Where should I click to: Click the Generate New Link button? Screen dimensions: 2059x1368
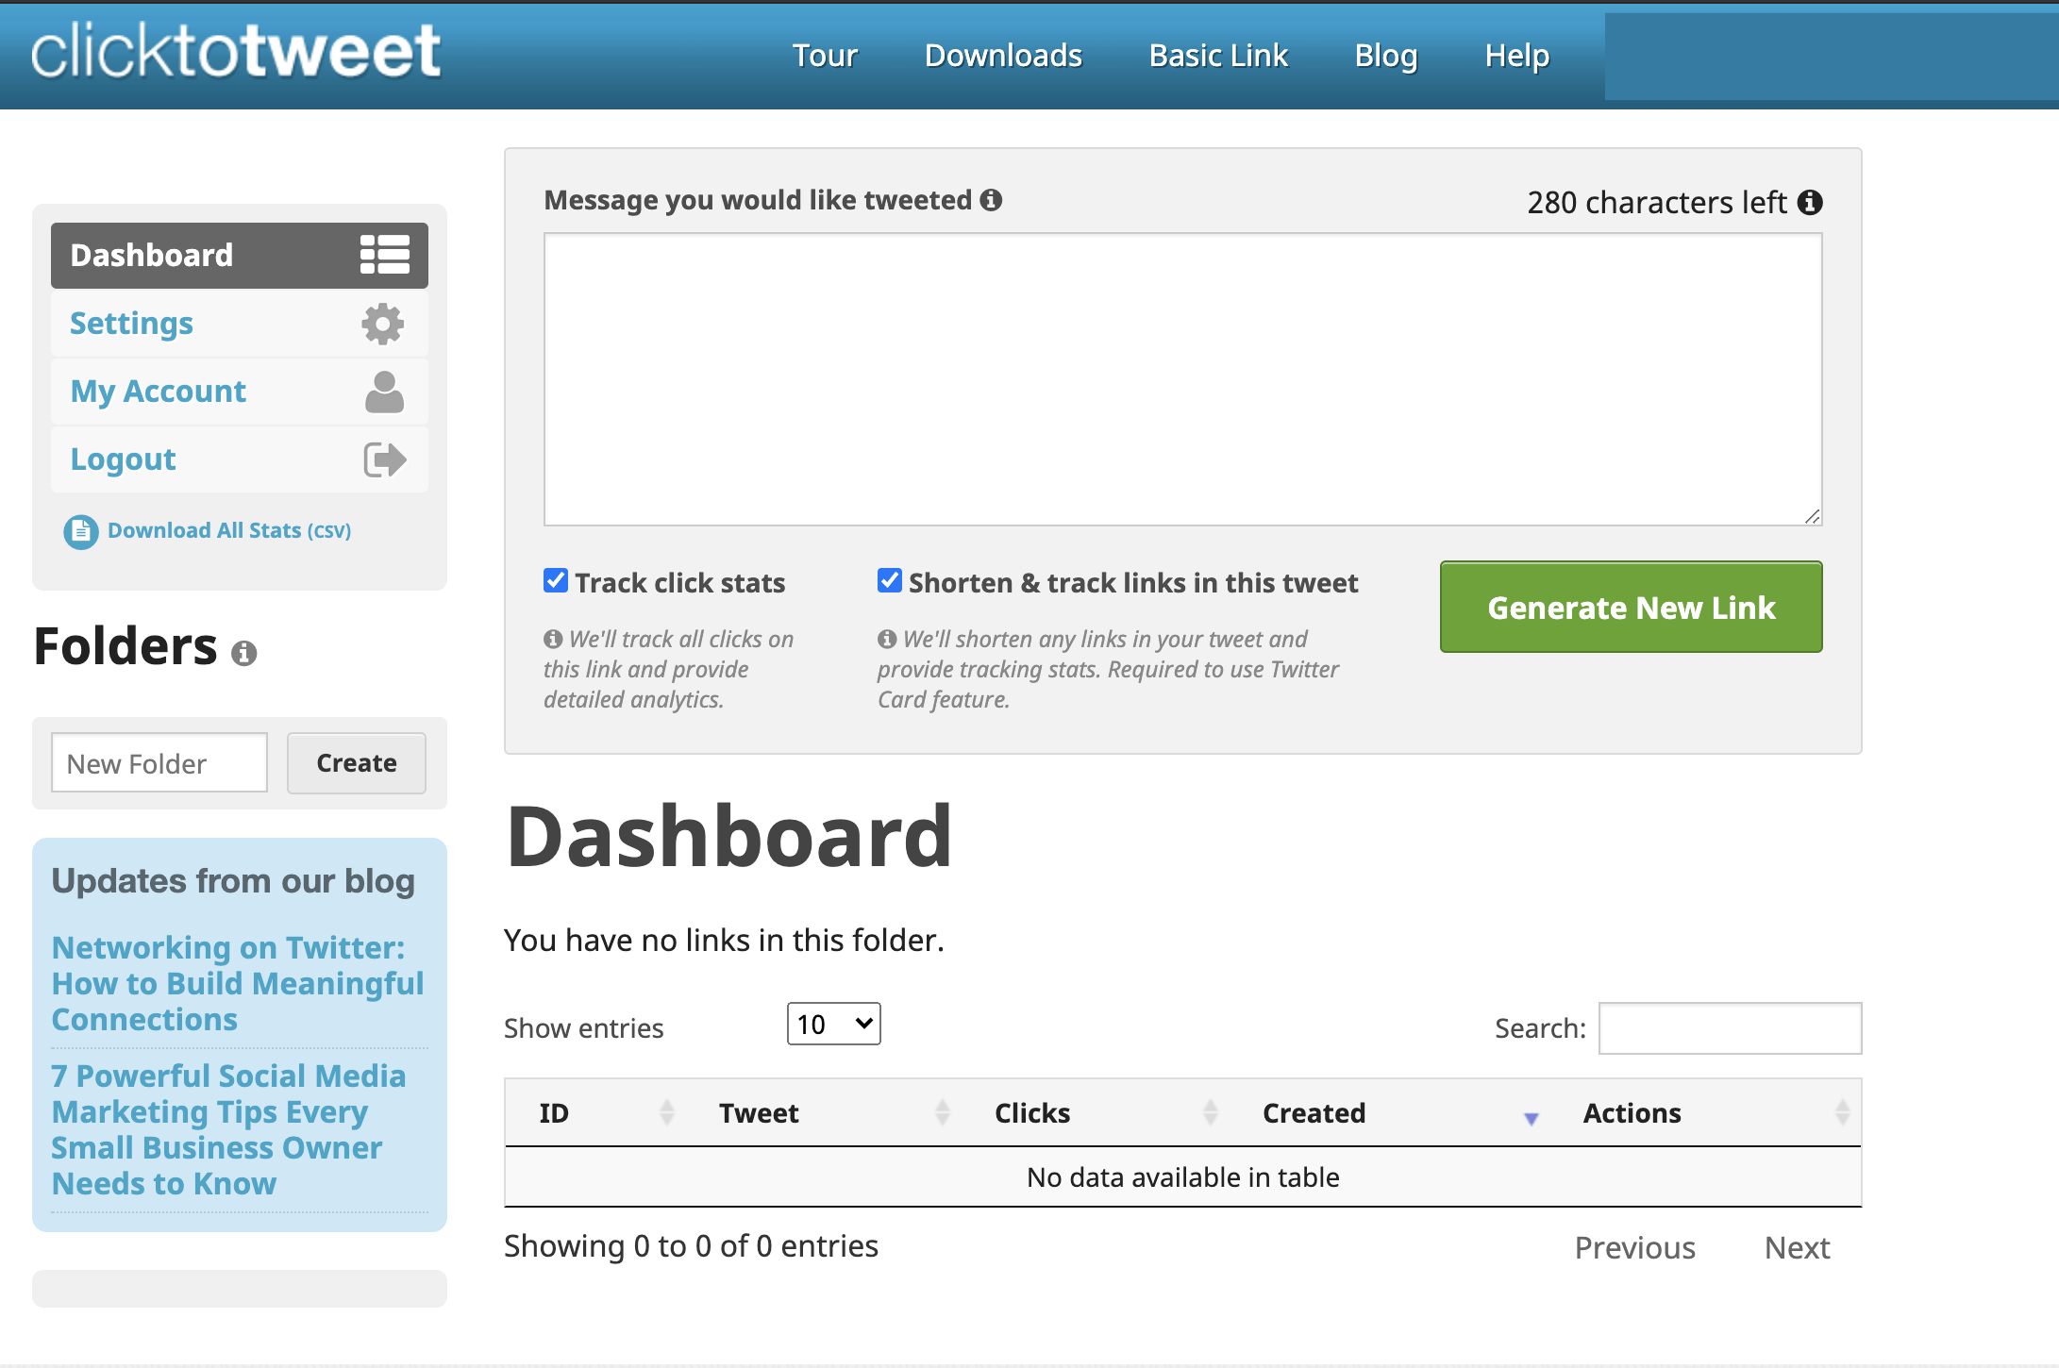pyautogui.click(x=1632, y=606)
